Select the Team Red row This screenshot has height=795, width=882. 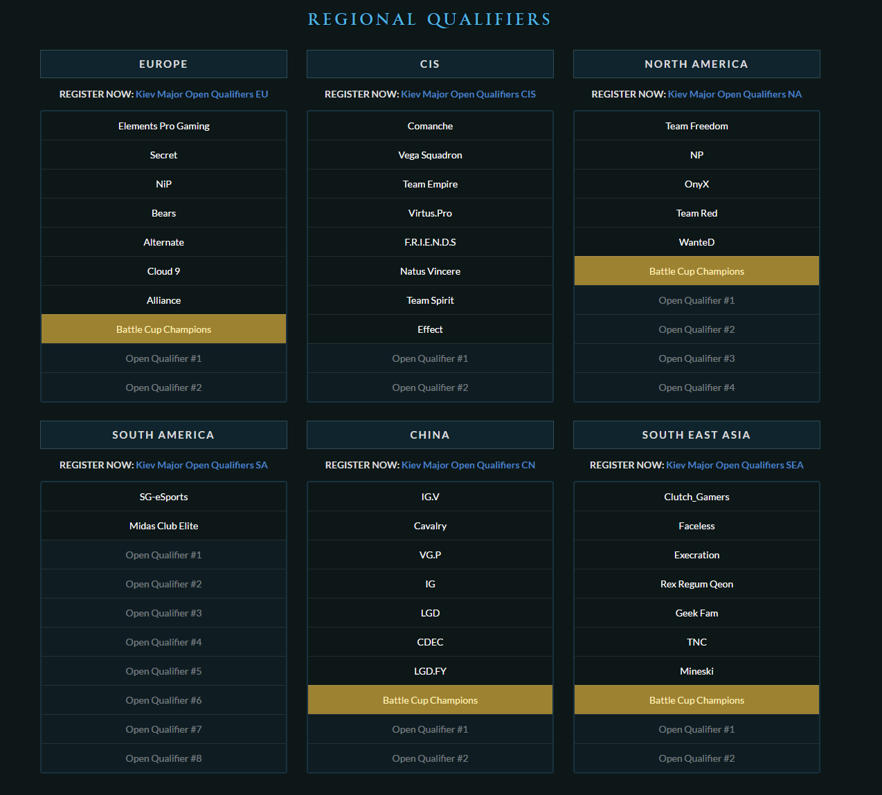coord(696,213)
